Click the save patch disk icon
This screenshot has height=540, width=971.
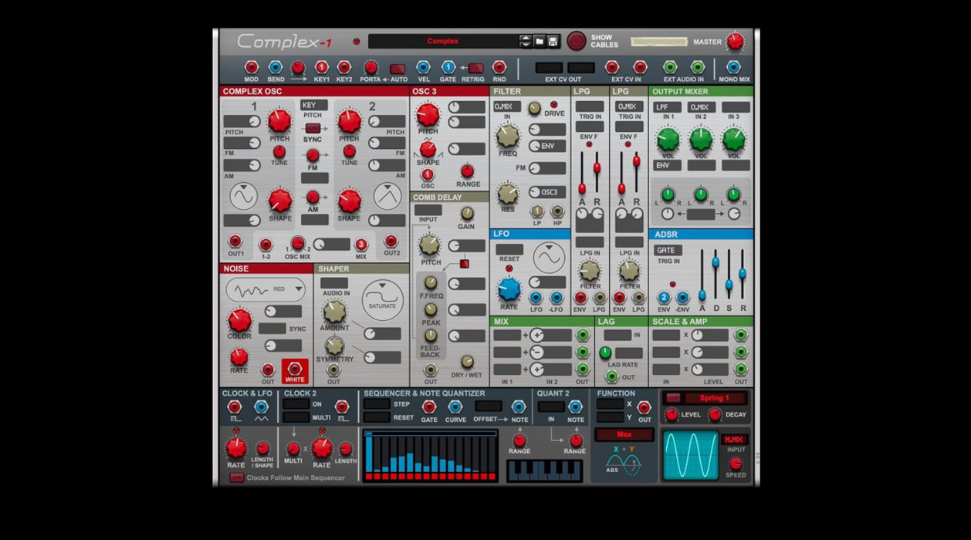coord(553,41)
